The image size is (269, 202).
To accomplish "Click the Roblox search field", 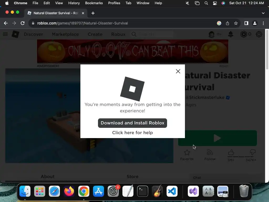I will point(152,34).
